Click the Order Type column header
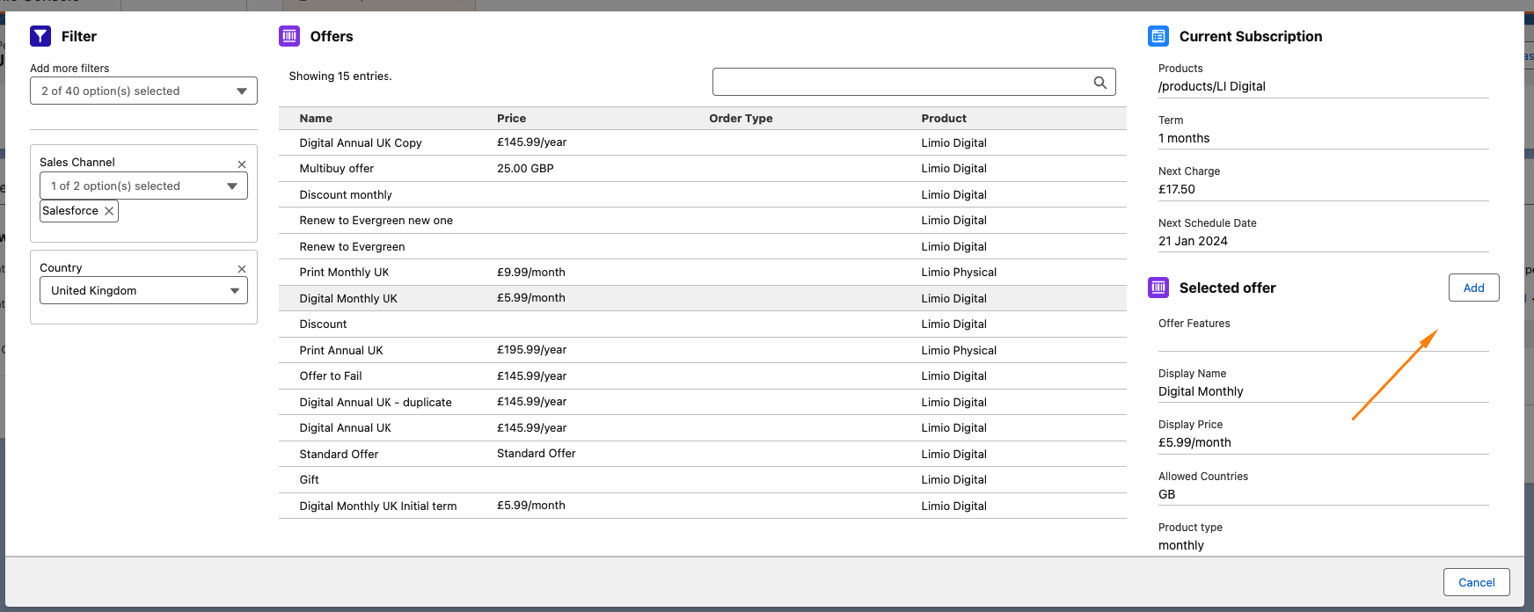1534x612 pixels. click(741, 118)
